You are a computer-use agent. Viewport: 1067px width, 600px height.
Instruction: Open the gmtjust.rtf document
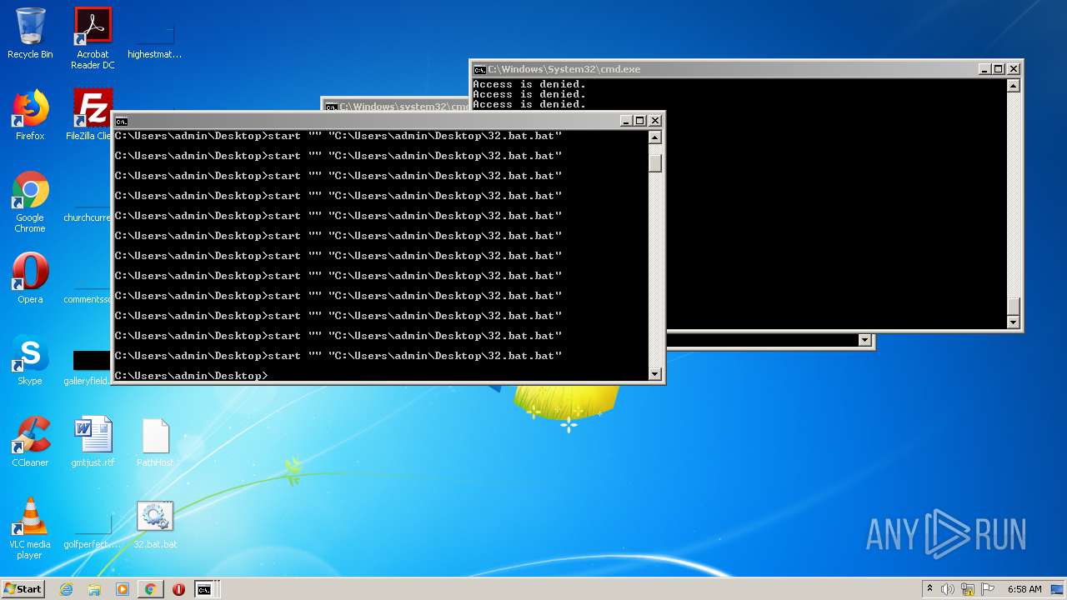pos(93,442)
